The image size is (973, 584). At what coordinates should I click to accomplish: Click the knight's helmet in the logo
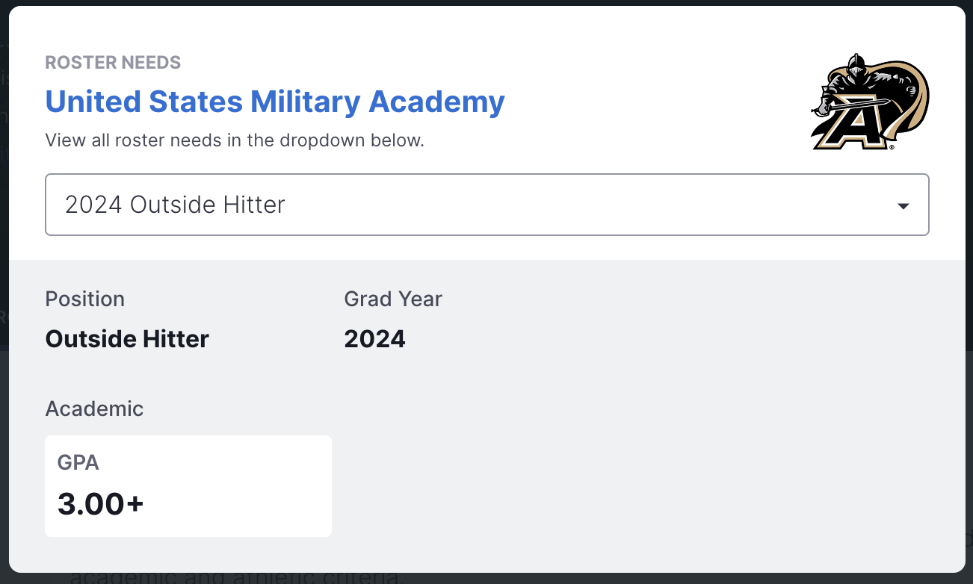click(x=854, y=65)
